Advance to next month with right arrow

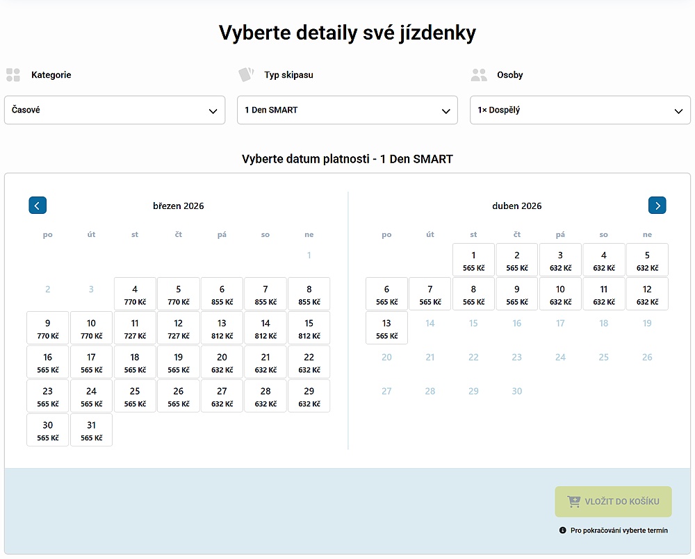pyautogui.click(x=657, y=206)
